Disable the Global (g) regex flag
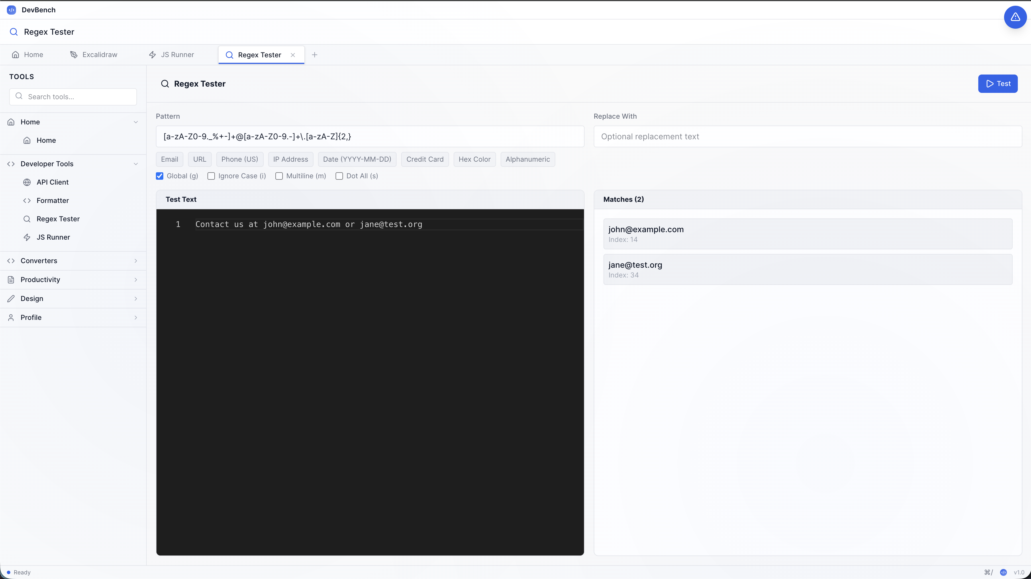The height and width of the screenshot is (579, 1031). coord(160,176)
